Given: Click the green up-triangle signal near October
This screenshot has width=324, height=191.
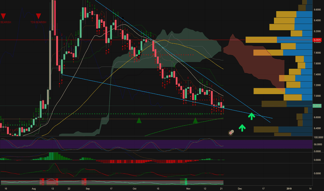Looking at the screenshot, I should (x=139, y=121).
